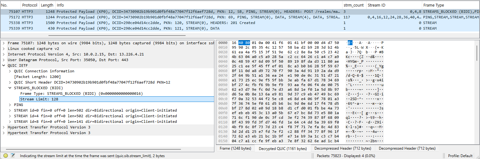Sort by the strm_count column header
Viewport: 480px width, 159px height.
(x=353, y=5)
